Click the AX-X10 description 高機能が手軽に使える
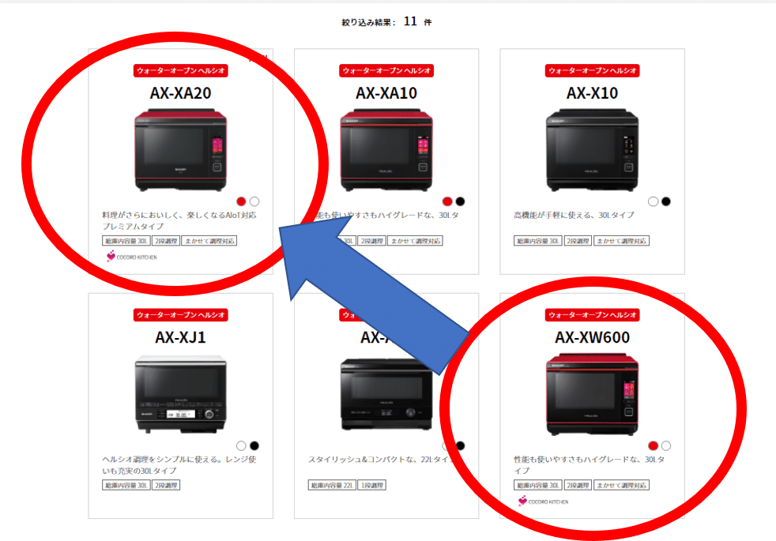Image resolution: width=776 pixels, height=541 pixels. 574,215
